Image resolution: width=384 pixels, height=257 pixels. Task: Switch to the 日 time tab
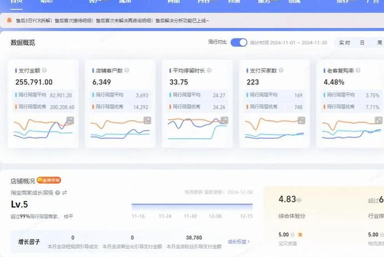[x=362, y=43]
